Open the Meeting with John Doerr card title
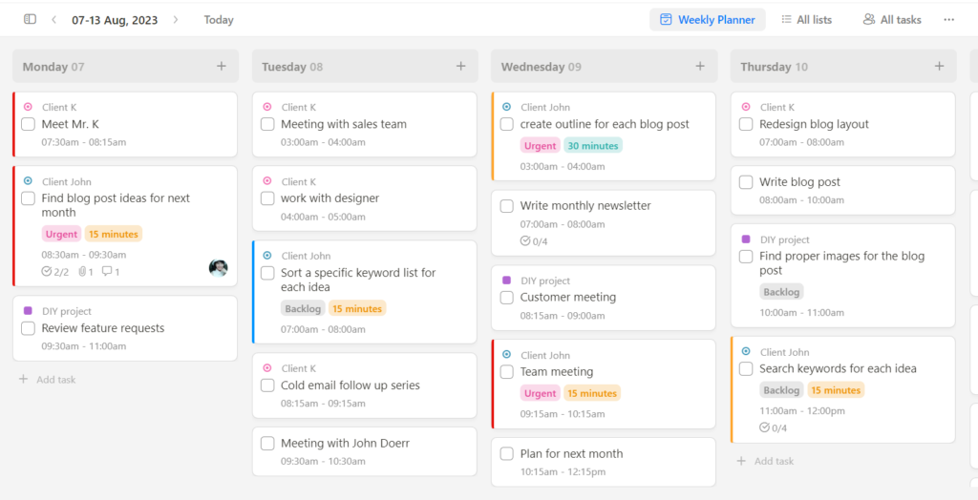The image size is (978, 500). coord(345,444)
